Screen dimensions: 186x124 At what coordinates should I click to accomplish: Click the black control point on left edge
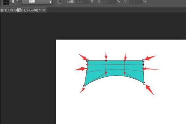[88, 65]
